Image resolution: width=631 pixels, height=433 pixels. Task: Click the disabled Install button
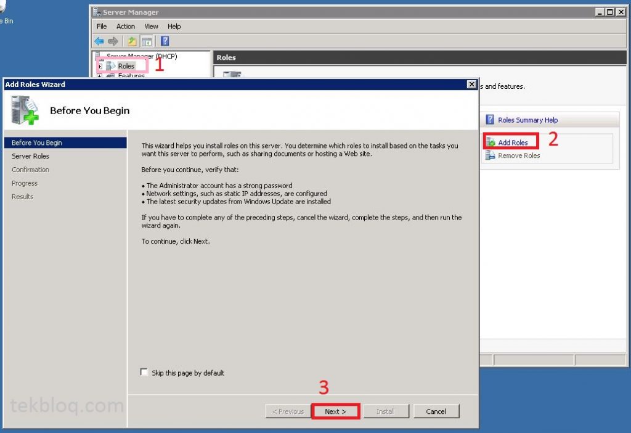(x=386, y=411)
